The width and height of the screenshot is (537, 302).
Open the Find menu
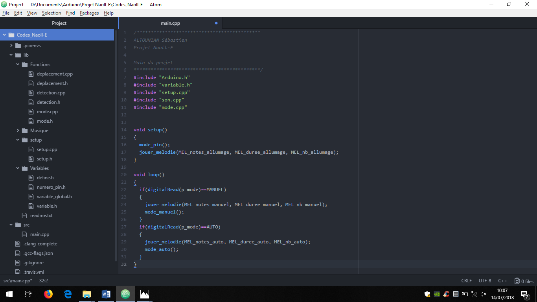pyautogui.click(x=70, y=13)
